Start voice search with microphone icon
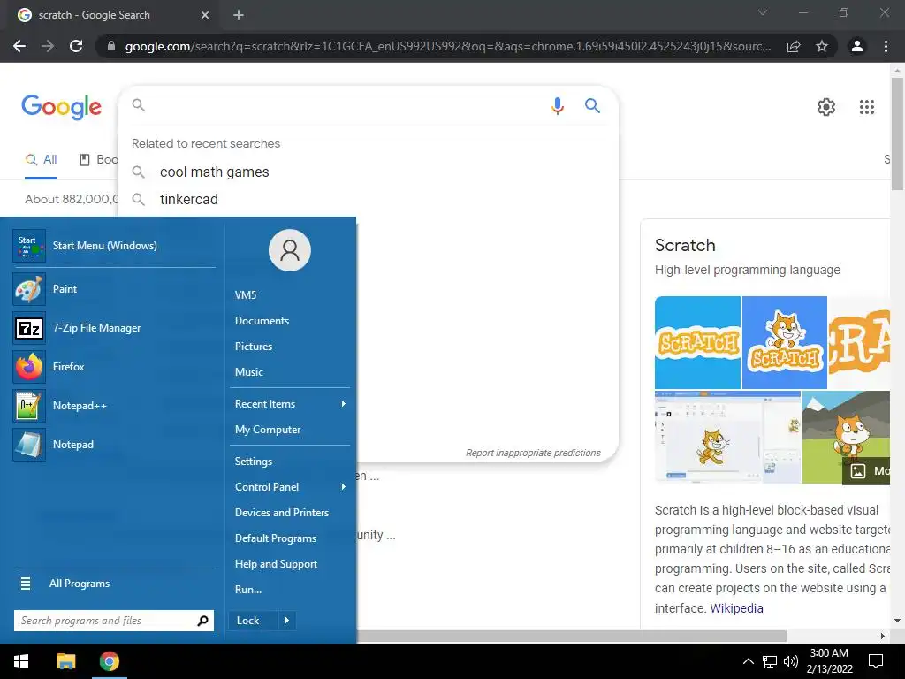 [557, 106]
